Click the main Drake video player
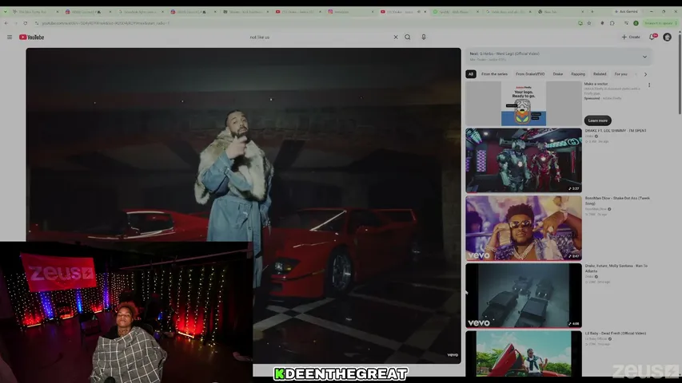 point(243,205)
